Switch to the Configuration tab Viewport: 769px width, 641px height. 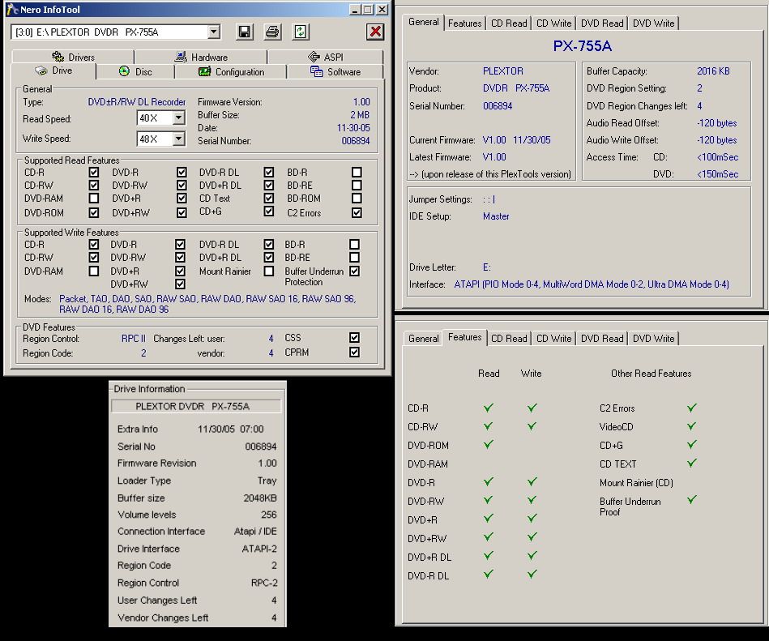coord(230,71)
